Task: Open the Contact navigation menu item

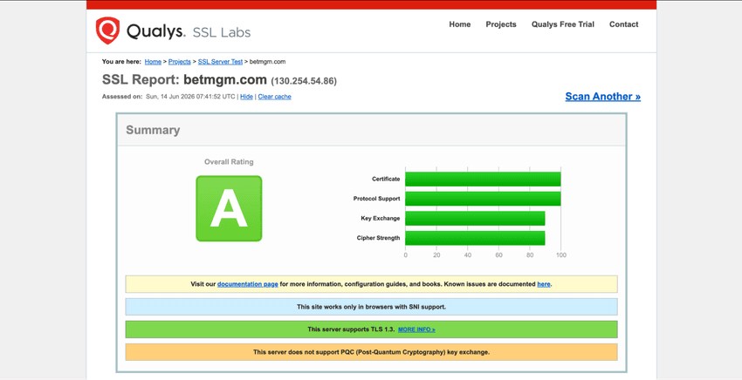Action: point(623,24)
